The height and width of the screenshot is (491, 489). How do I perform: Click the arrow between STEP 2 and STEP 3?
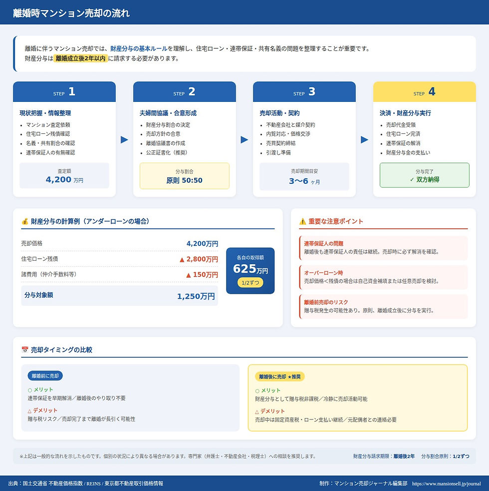tap(244, 140)
